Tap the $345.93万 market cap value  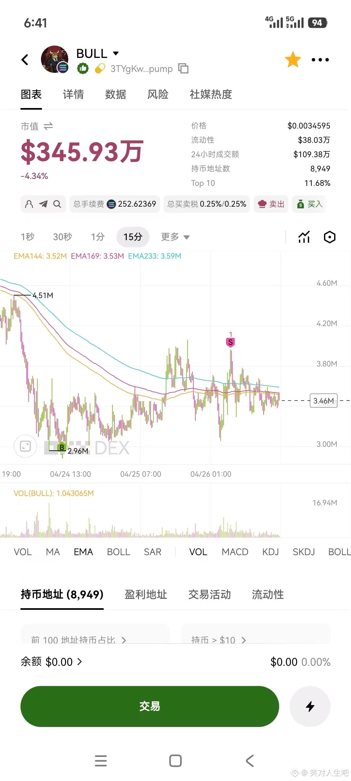point(82,152)
